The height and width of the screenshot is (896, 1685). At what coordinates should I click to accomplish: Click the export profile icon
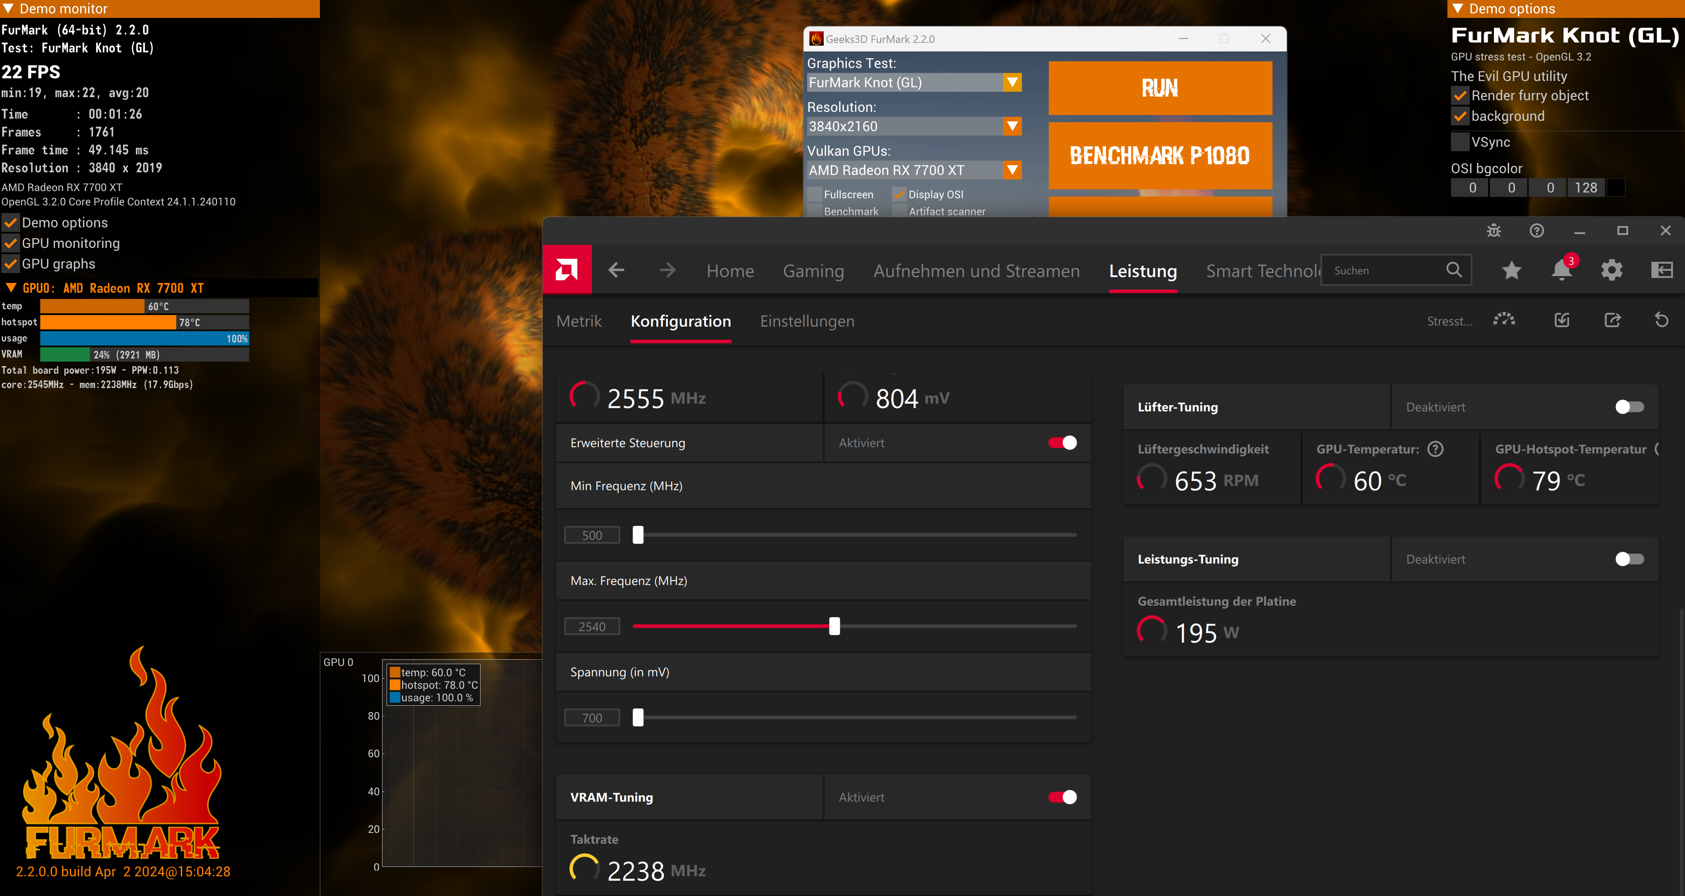pos(1613,320)
